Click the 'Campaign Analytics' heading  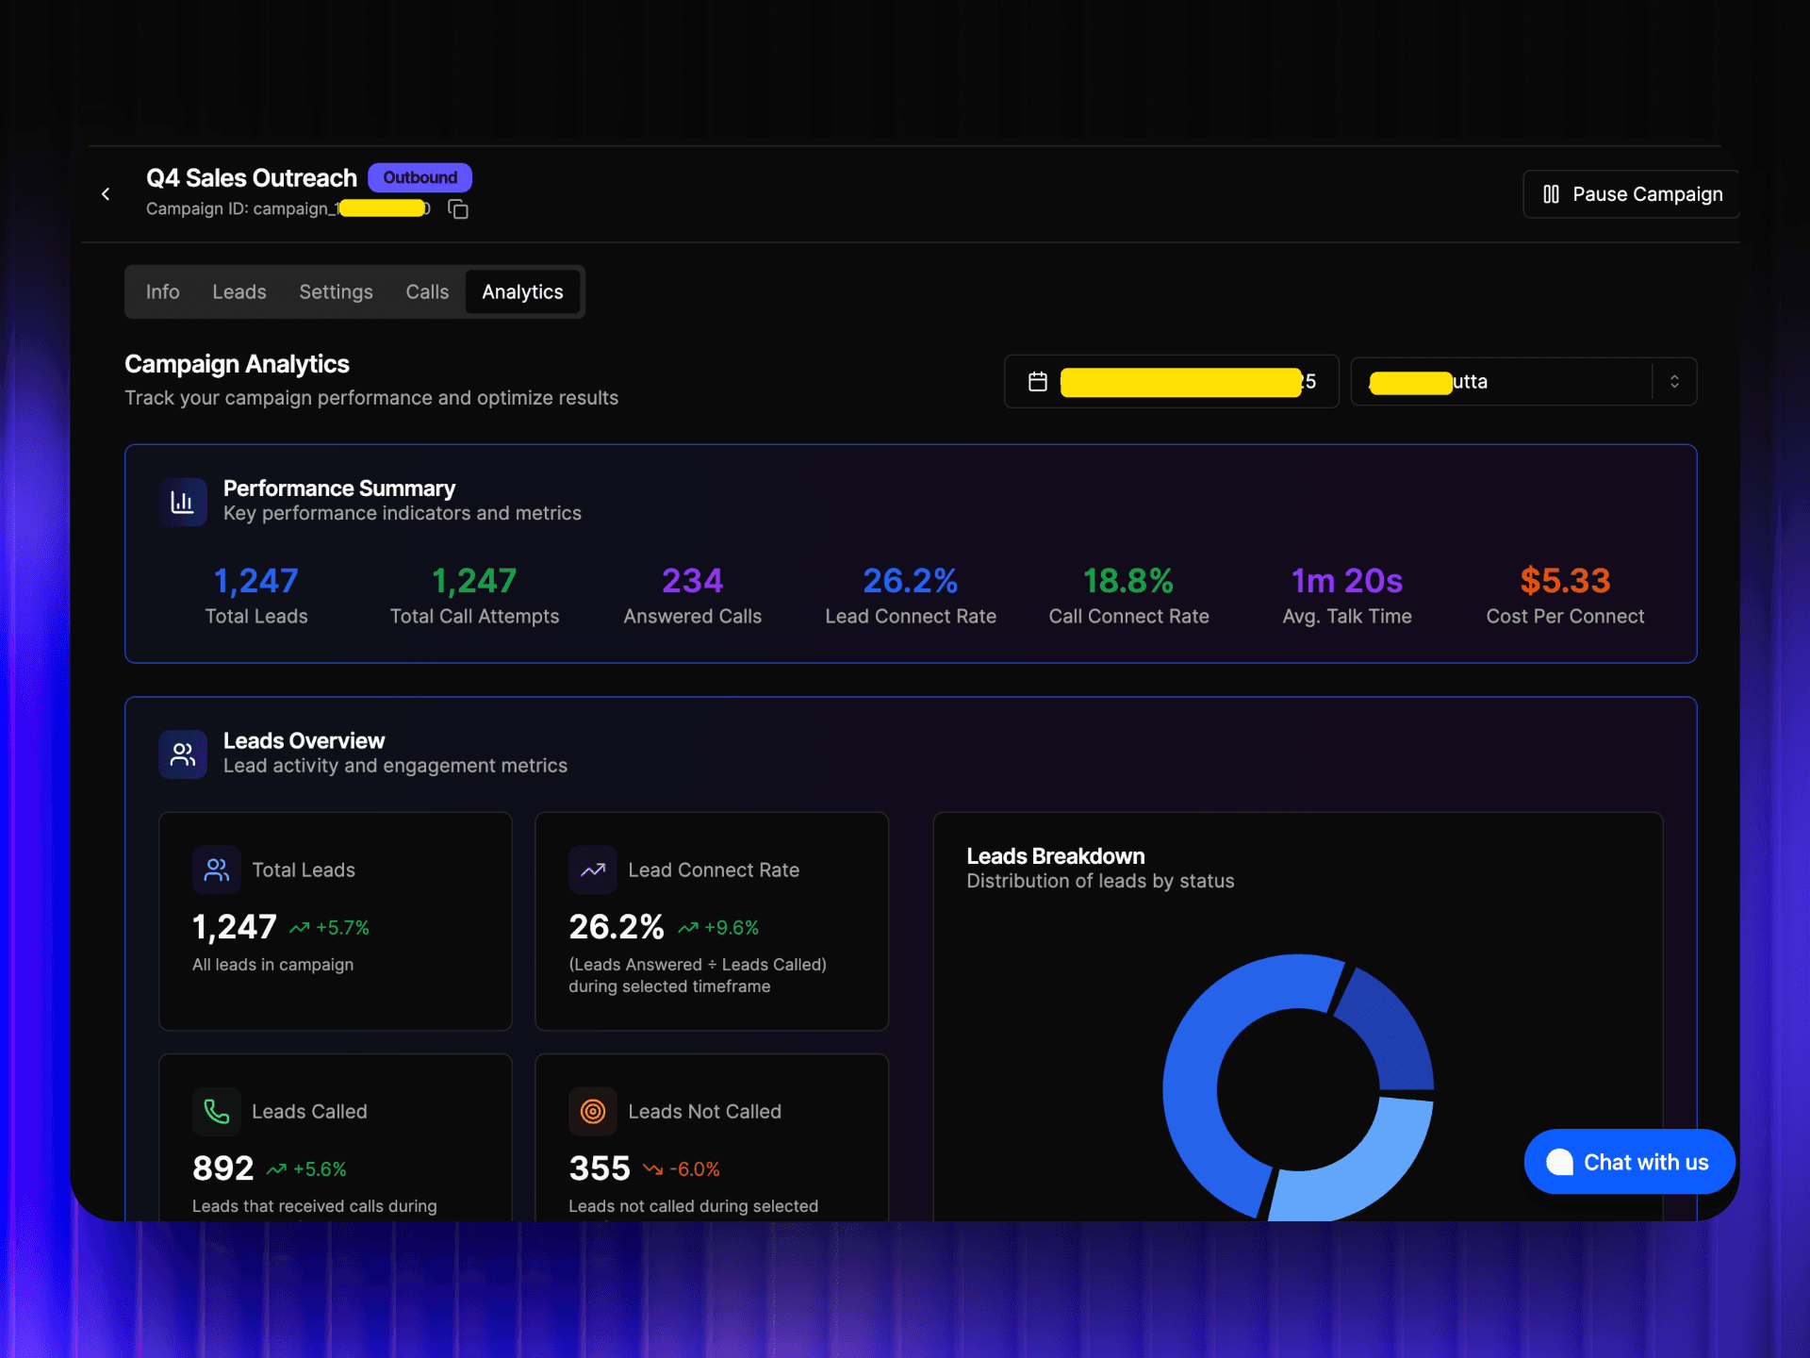[237, 364]
